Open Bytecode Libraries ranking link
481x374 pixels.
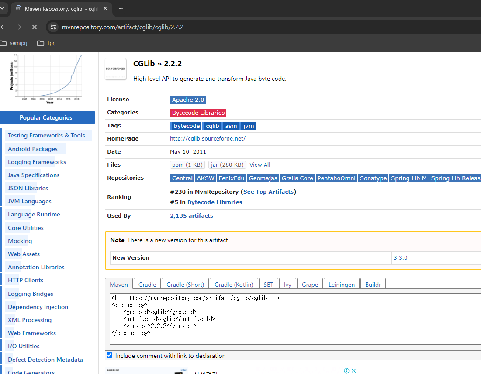coord(215,202)
